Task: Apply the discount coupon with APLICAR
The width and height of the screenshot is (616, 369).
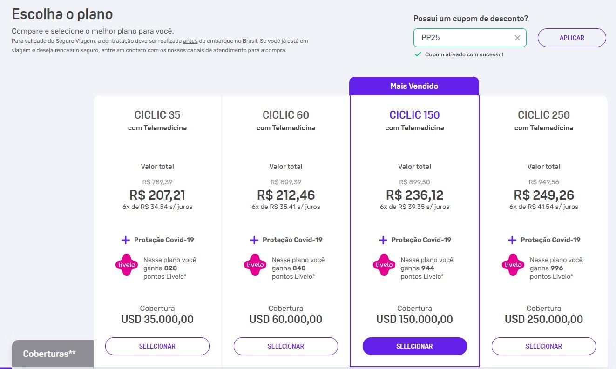Action: tap(572, 38)
